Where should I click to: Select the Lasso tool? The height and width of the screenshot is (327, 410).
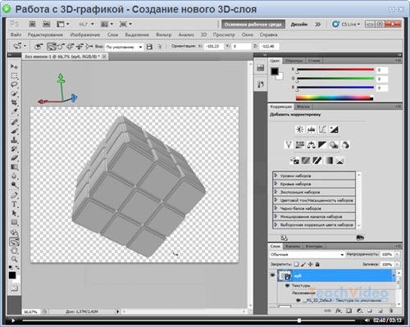tap(14, 84)
